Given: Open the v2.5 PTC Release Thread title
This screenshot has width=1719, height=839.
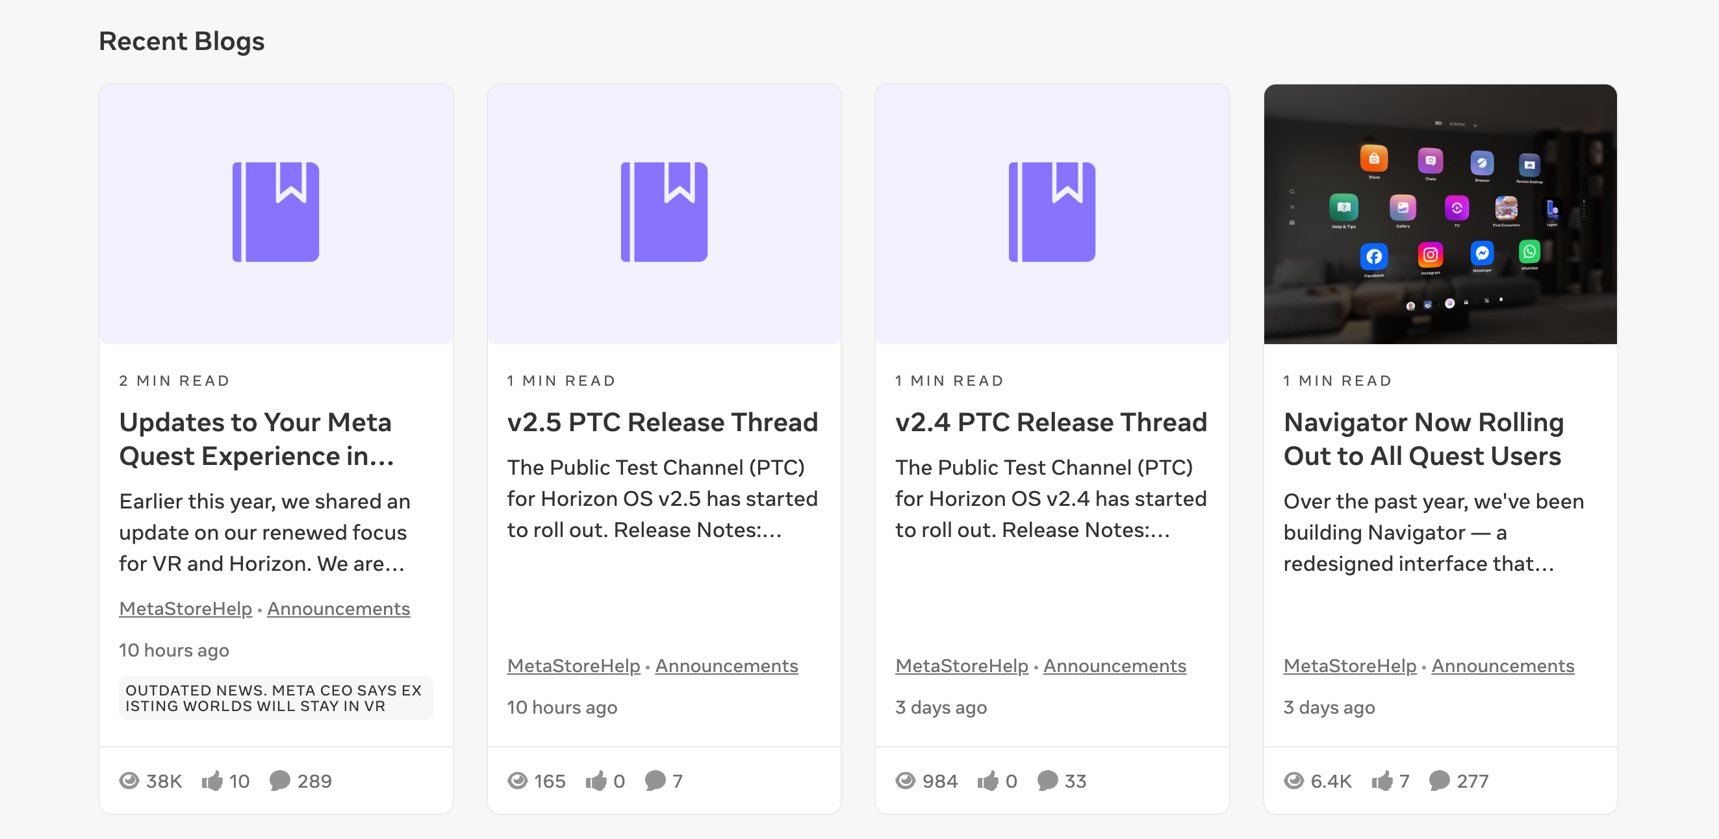Looking at the screenshot, I should coord(662,422).
